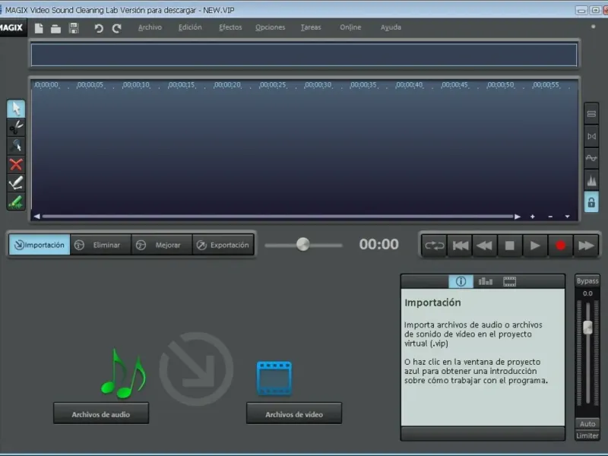Undo the last action
Image resolution: width=608 pixels, height=456 pixels.
pyautogui.click(x=99, y=28)
